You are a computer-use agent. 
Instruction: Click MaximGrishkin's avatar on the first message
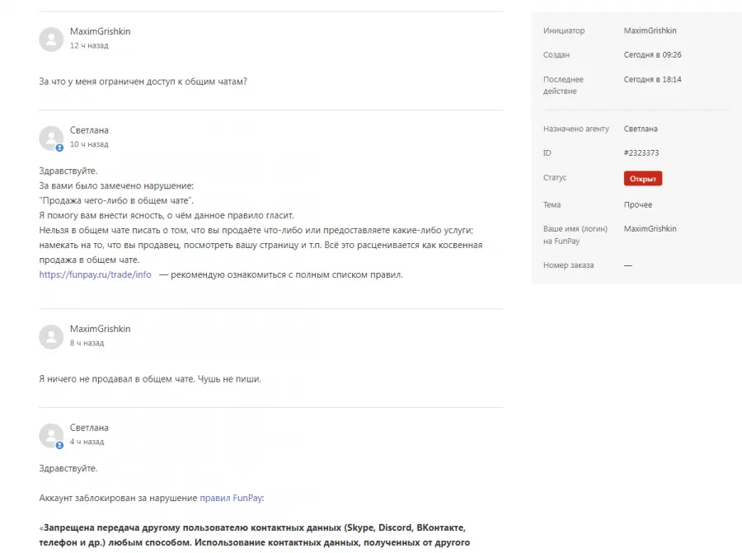[x=51, y=40]
